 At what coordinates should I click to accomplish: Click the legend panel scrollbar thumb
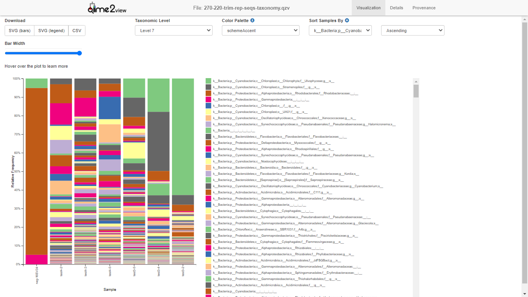coord(416,91)
